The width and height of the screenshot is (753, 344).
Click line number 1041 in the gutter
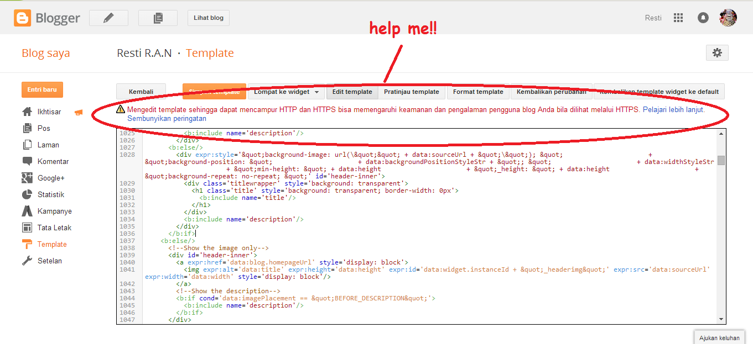pyautogui.click(x=127, y=269)
